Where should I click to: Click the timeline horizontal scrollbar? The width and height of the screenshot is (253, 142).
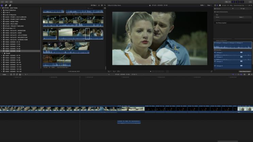point(228,141)
